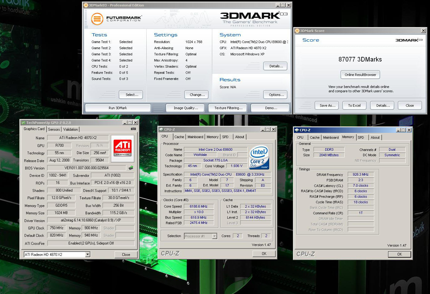Click the Driver Version field in GPU-Z
The width and height of the screenshot is (430, 294).
tap(91, 220)
